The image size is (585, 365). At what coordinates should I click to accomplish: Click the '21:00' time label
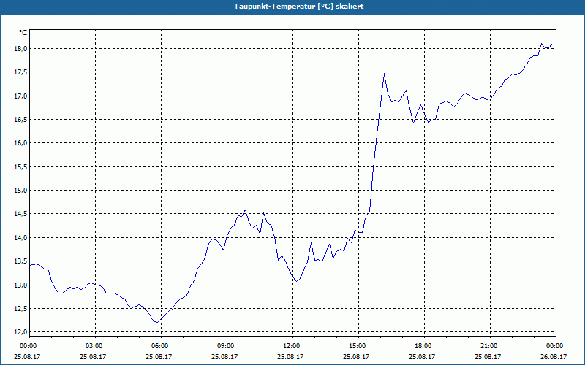pos(488,346)
